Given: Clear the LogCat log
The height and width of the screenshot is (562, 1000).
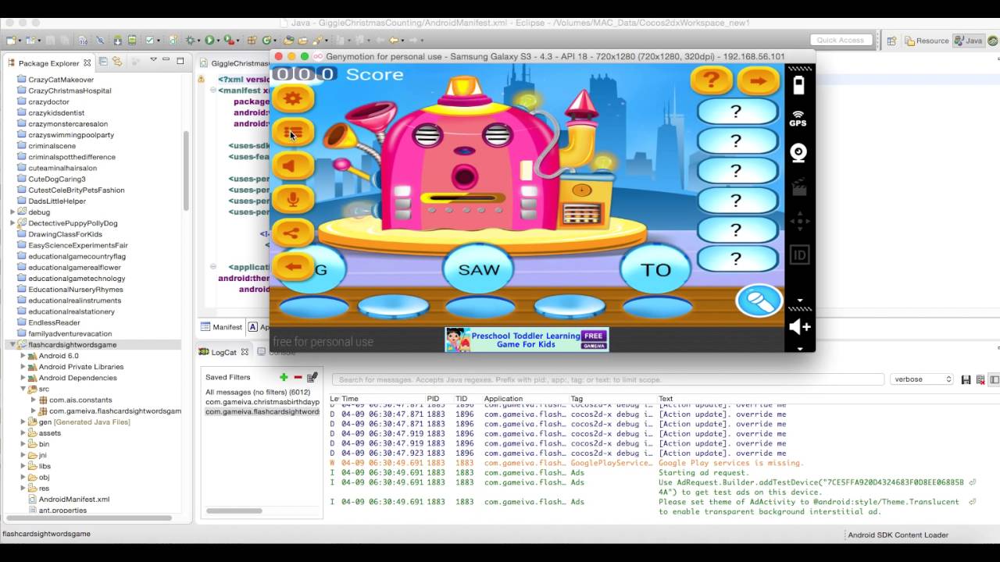Looking at the screenshot, I should [980, 379].
